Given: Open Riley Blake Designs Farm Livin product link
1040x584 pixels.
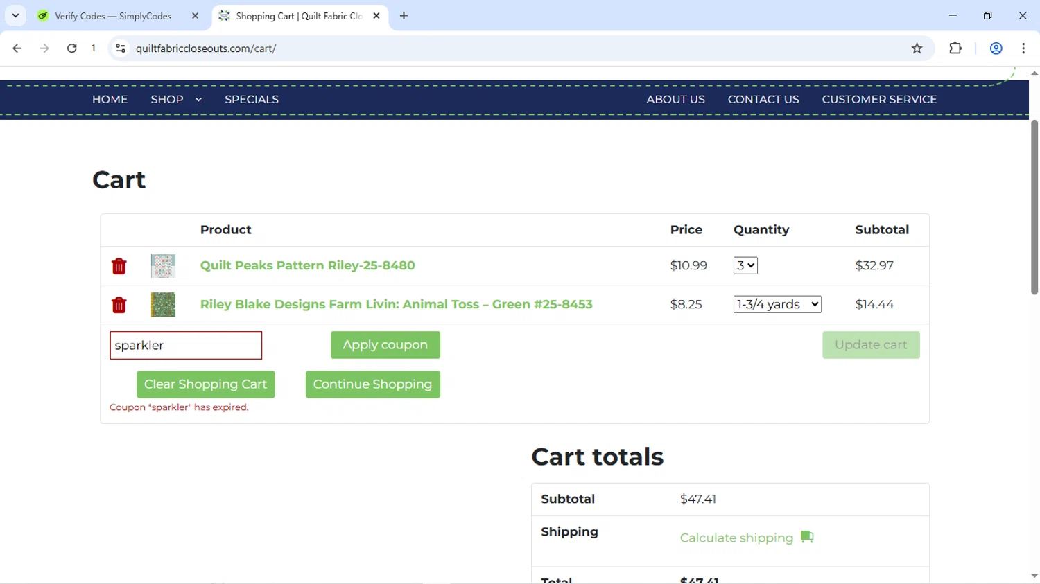Looking at the screenshot, I should 397,304.
